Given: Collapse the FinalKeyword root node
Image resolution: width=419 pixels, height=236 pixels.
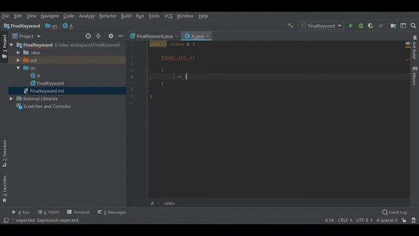Looking at the screenshot, I should [x=12, y=45].
